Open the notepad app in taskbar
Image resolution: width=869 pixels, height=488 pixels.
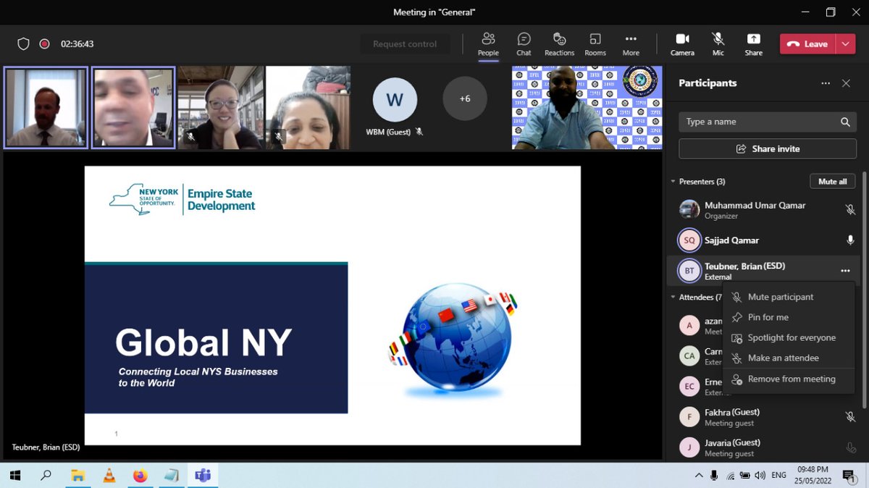coord(171,476)
